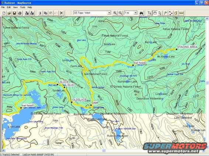Open the US Topo West map dropdown
Image resolution: width=209 pixels, height=156 pixels.
[x=109, y=13]
